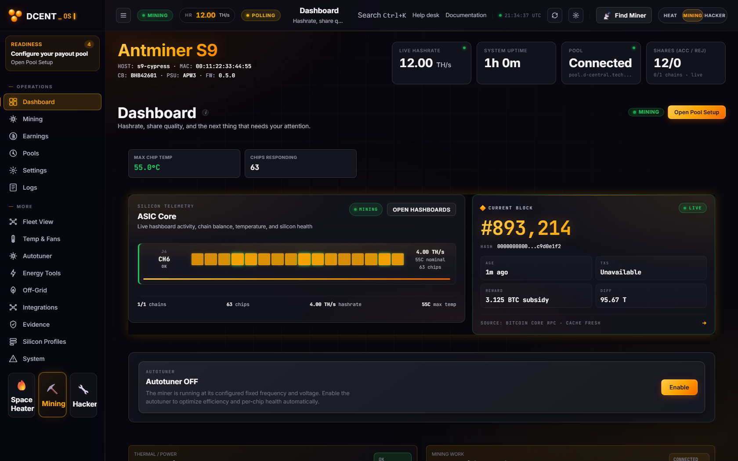
Task: Click the Autotuner sidebar icon
Action: pos(13,256)
